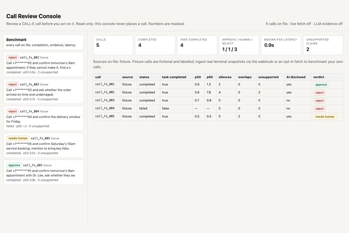
Task: Click the red reject badge on call_fx_002 card
Action: pyautogui.click(x=13, y=58)
